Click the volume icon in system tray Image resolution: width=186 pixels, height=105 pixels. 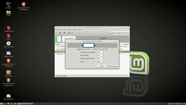point(175,104)
